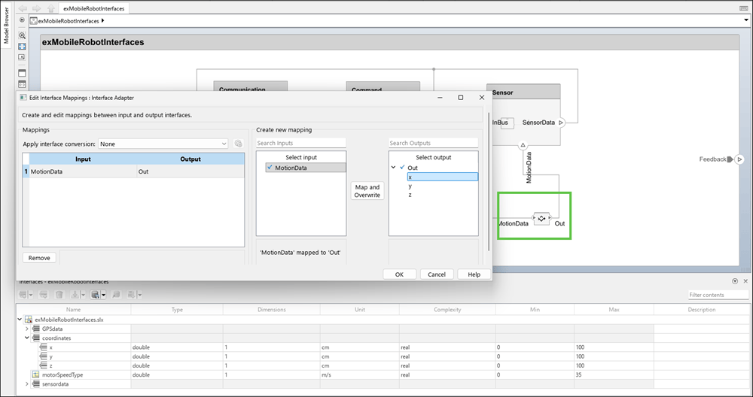Click the fit to view icon
Viewport: 753px width, 397px height.
coord(22,47)
